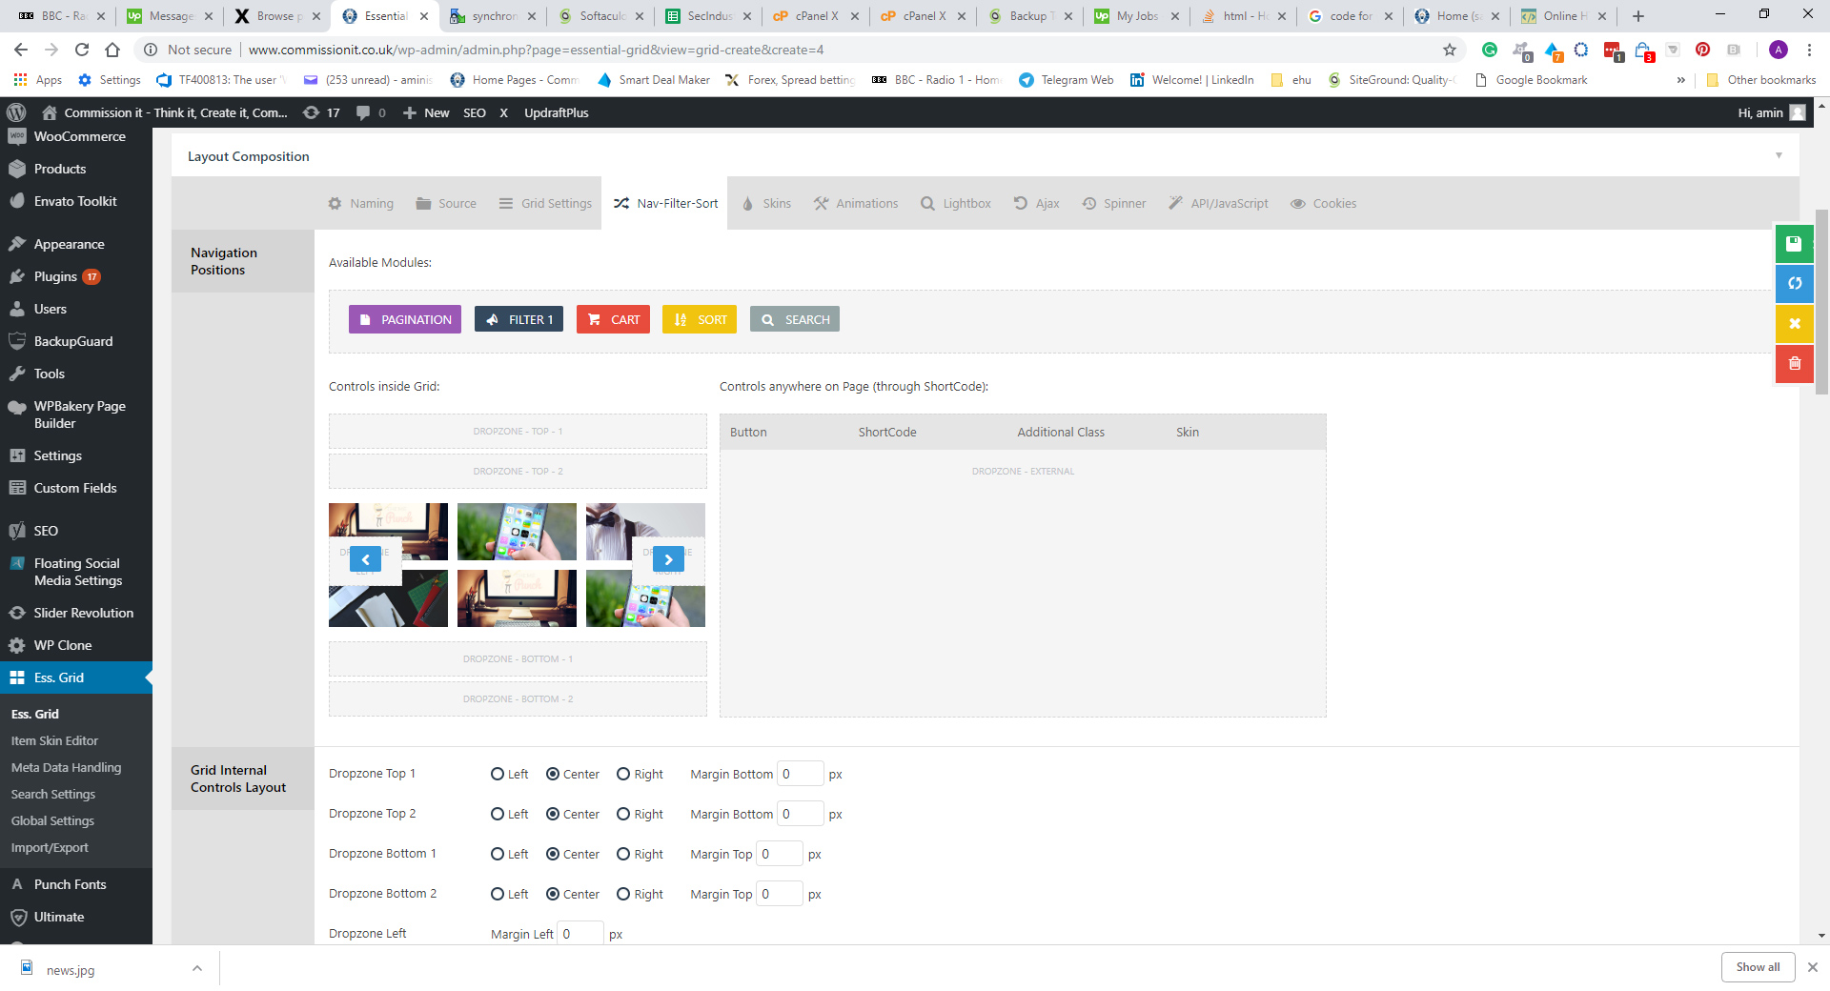Viewport: 1830px width, 991px height.
Task: Click the right arrow navigation icon in grid preview
Action: (668, 559)
